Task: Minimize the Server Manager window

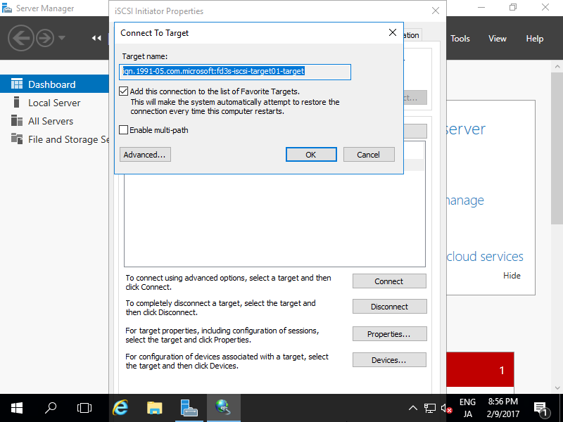Action: pos(481,7)
